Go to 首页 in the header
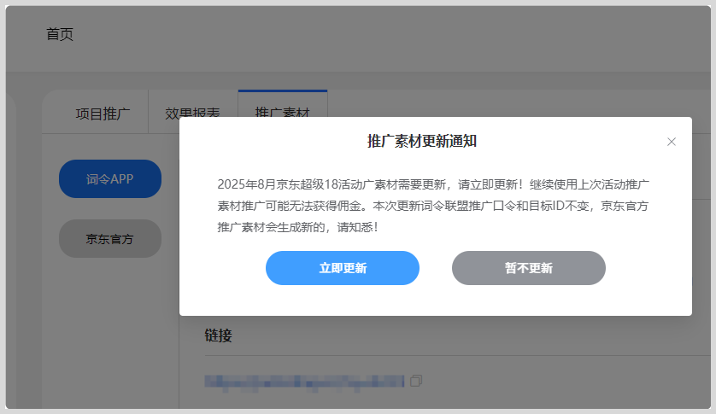This screenshot has width=716, height=414. coord(60,34)
